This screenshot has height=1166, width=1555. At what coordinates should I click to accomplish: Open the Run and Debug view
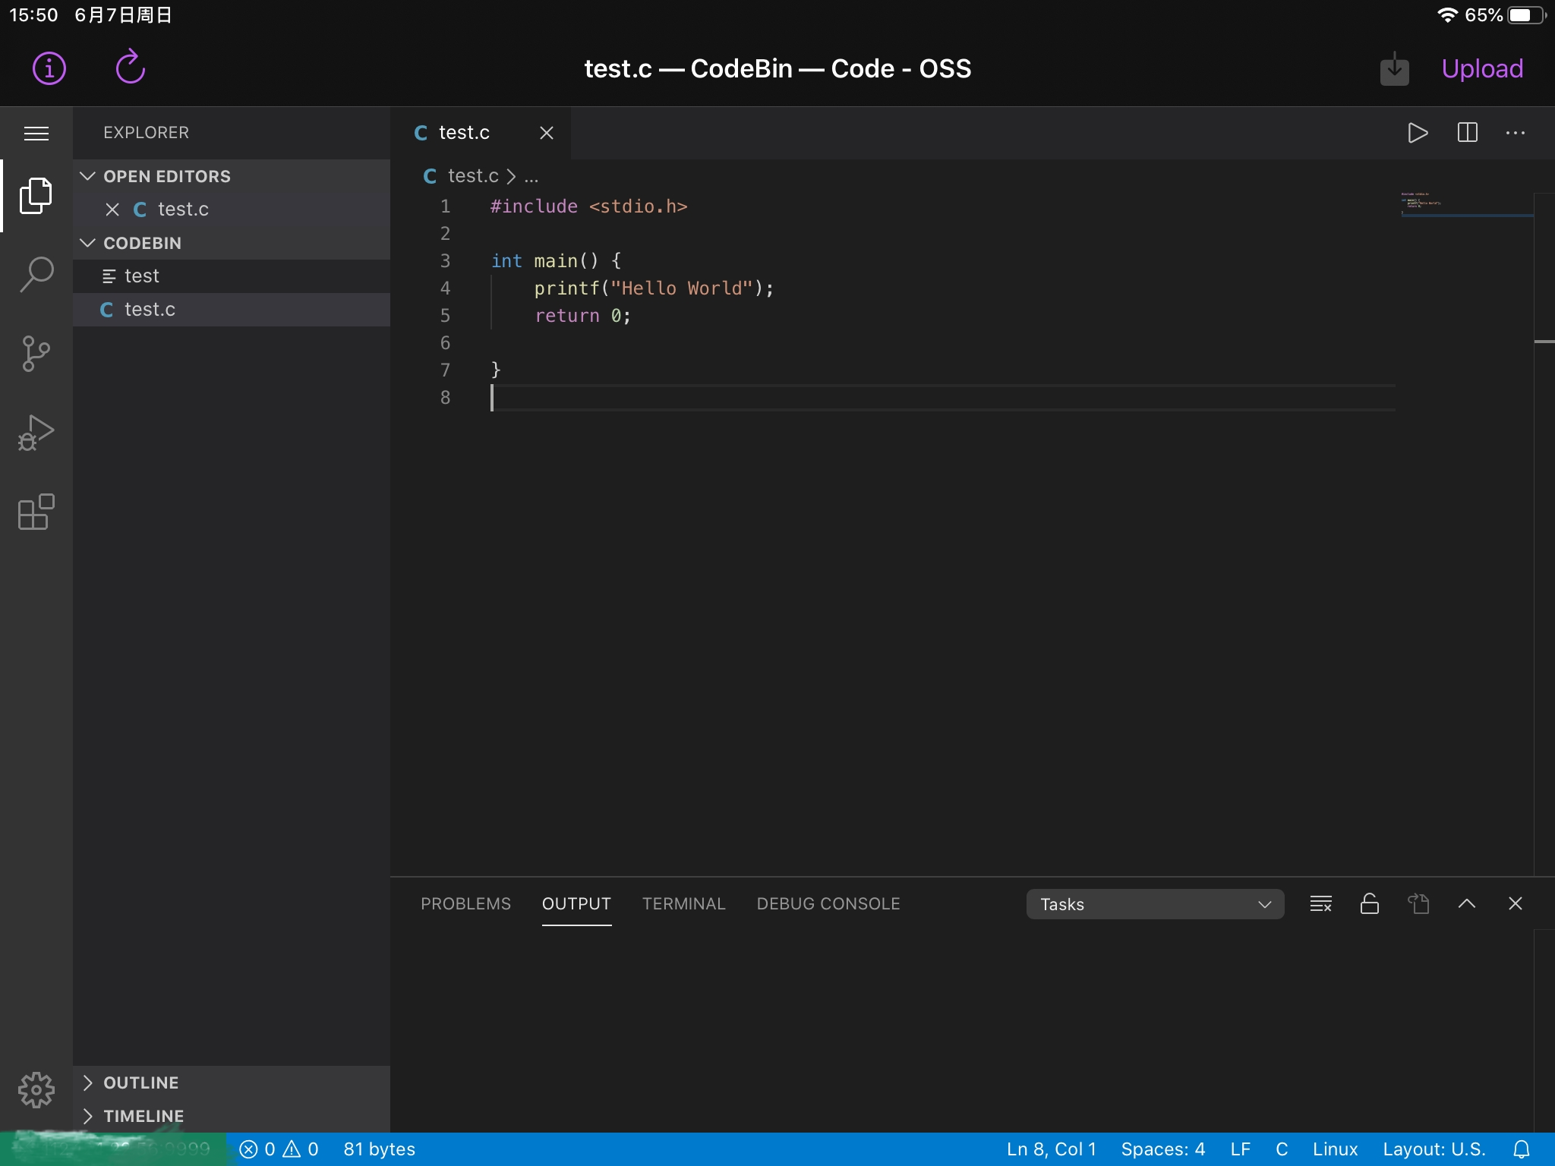(36, 433)
